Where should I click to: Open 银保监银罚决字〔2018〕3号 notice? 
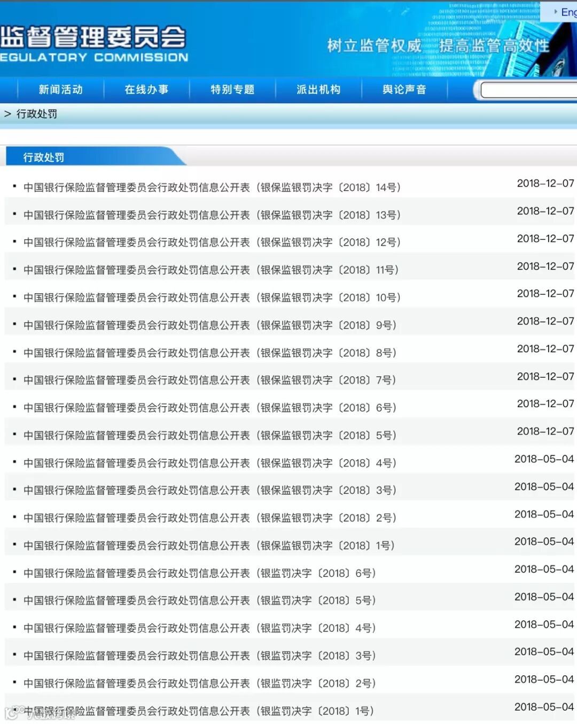click(210, 490)
